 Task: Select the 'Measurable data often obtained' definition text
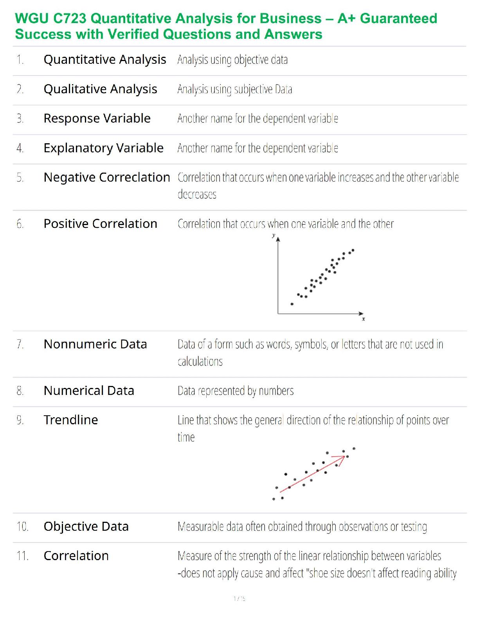[x=302, y=527]
